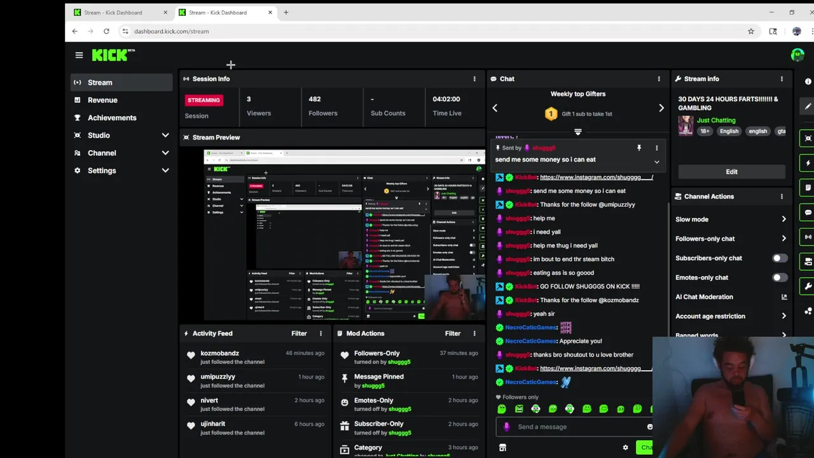Toggle Emotes-only chat switch
The image size is (814, 458).
point(779,277)
